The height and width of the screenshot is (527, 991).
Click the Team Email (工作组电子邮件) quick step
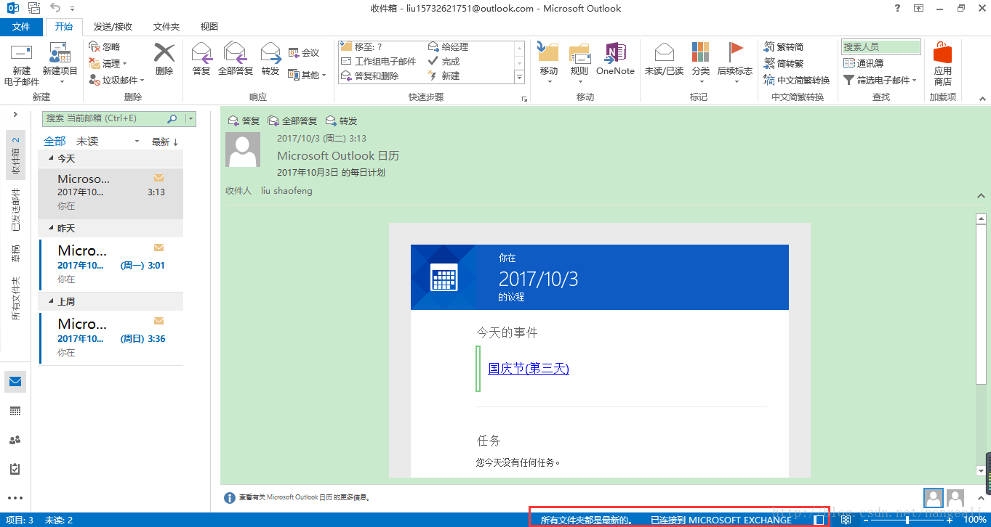pyautogui.click(x=378, y=61)
